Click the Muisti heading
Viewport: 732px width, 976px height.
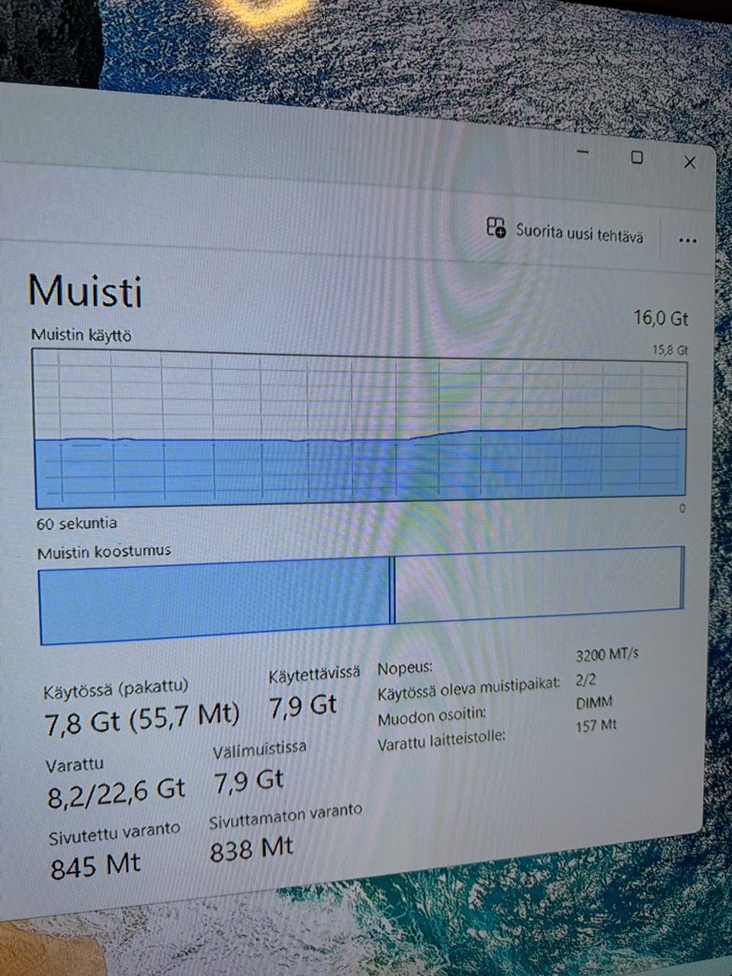click(x=85, y=291)
